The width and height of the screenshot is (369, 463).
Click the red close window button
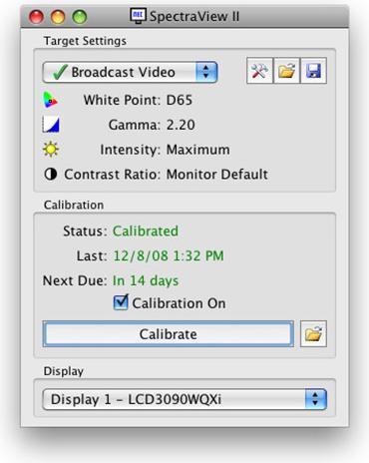36,17
